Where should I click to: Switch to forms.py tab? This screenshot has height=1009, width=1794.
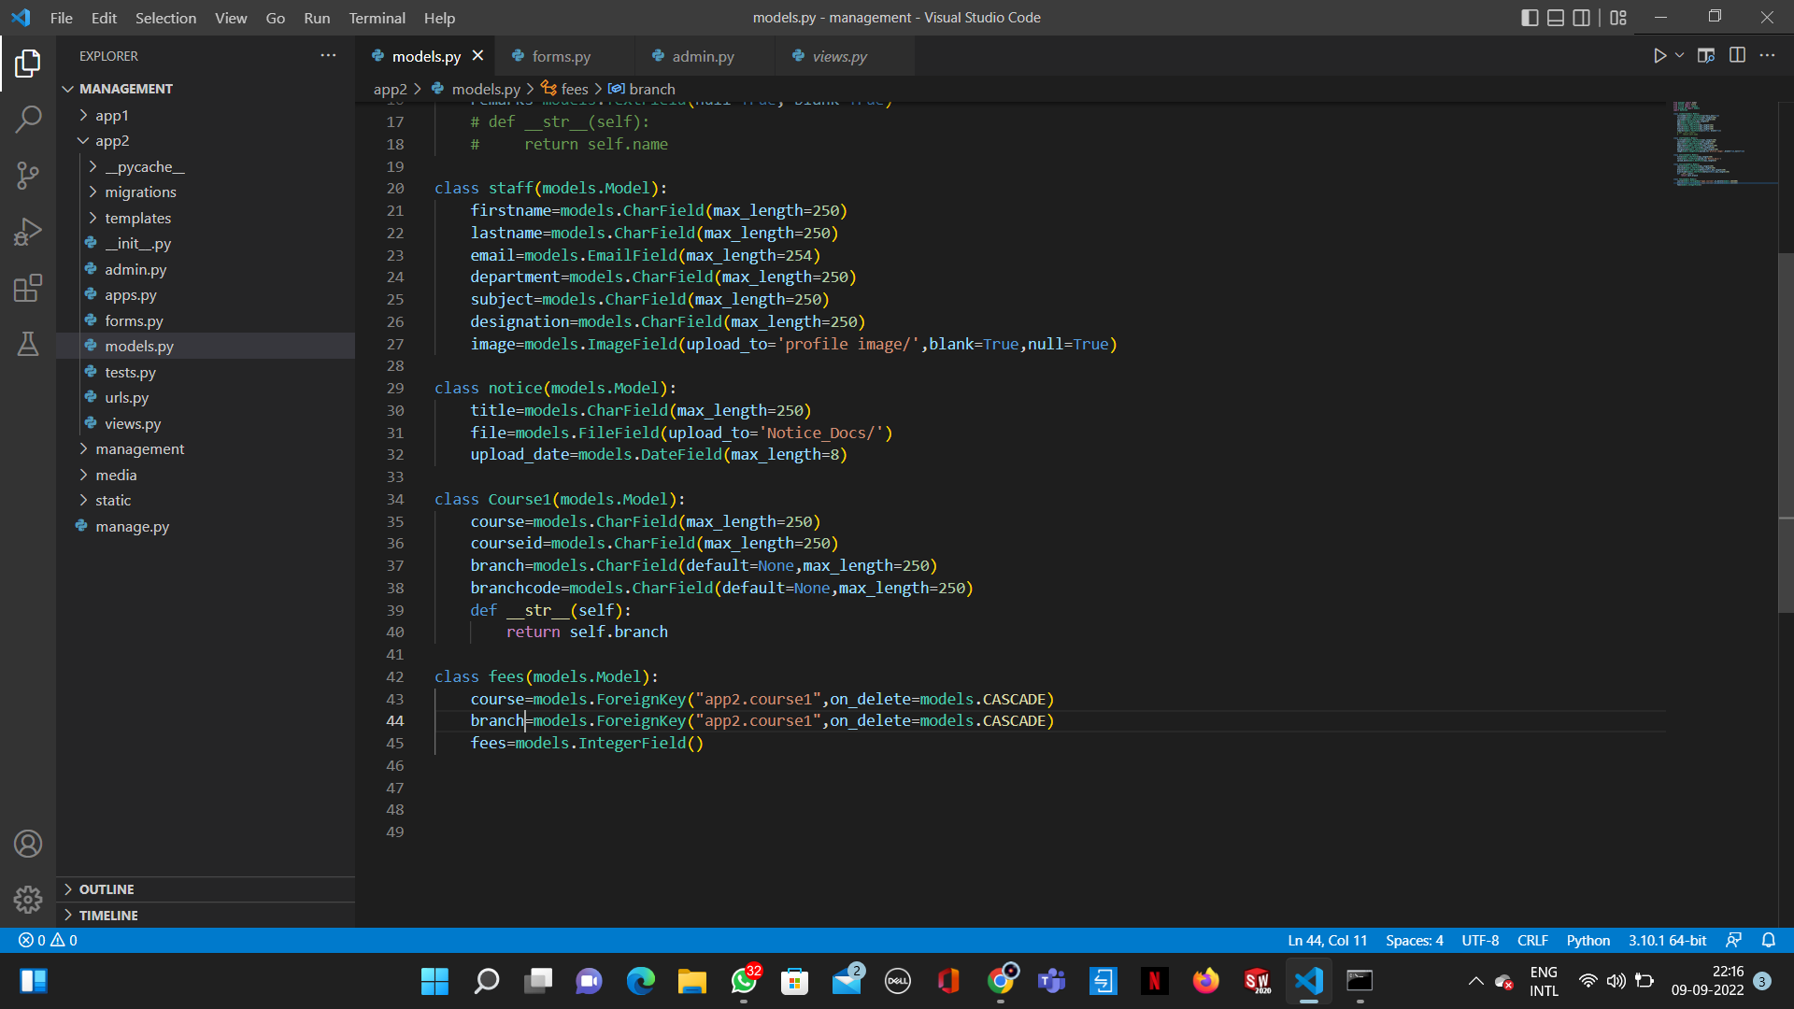tap(561, 56)
